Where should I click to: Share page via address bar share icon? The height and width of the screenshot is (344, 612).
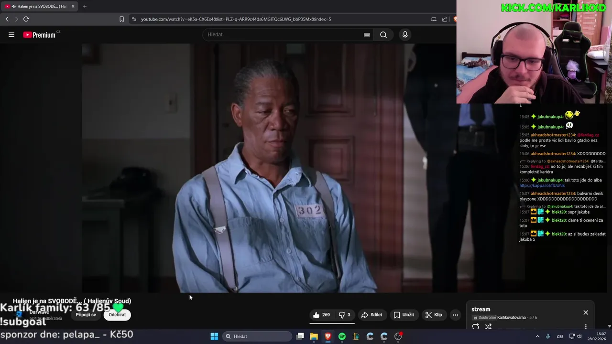pyautogui.click(x=445, y=19)
